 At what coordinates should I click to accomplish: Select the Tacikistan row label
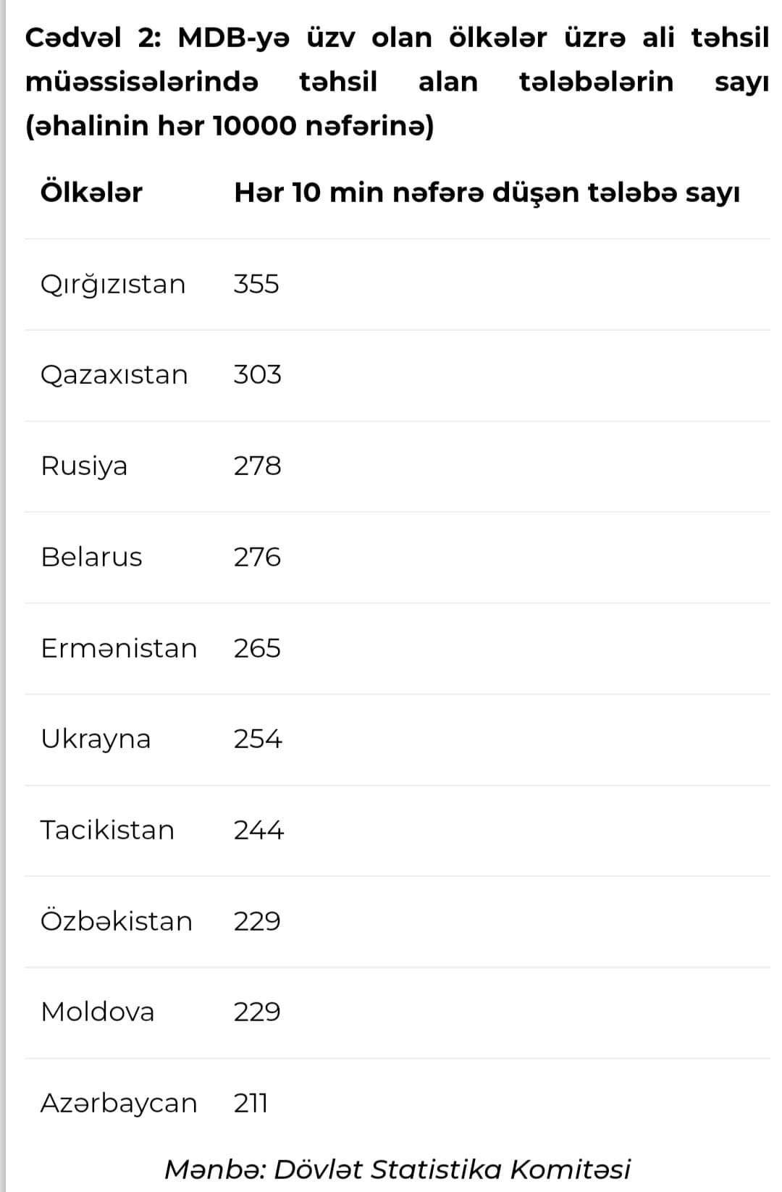click(107, 830)
